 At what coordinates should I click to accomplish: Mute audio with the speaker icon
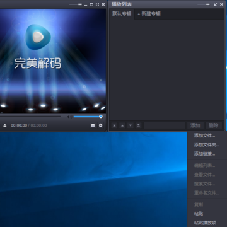coord(69,117)
